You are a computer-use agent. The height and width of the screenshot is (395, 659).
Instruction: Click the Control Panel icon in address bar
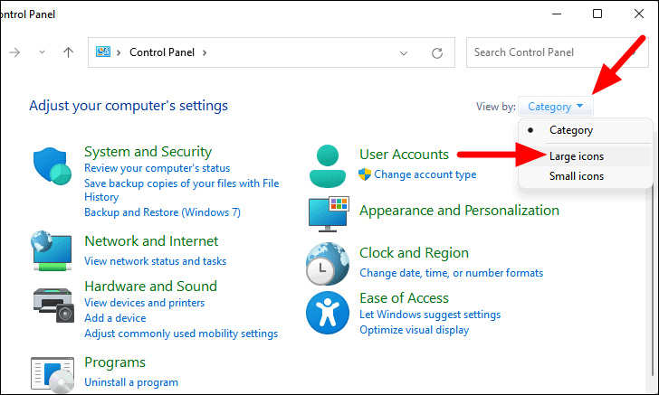[x=103, y=52]
